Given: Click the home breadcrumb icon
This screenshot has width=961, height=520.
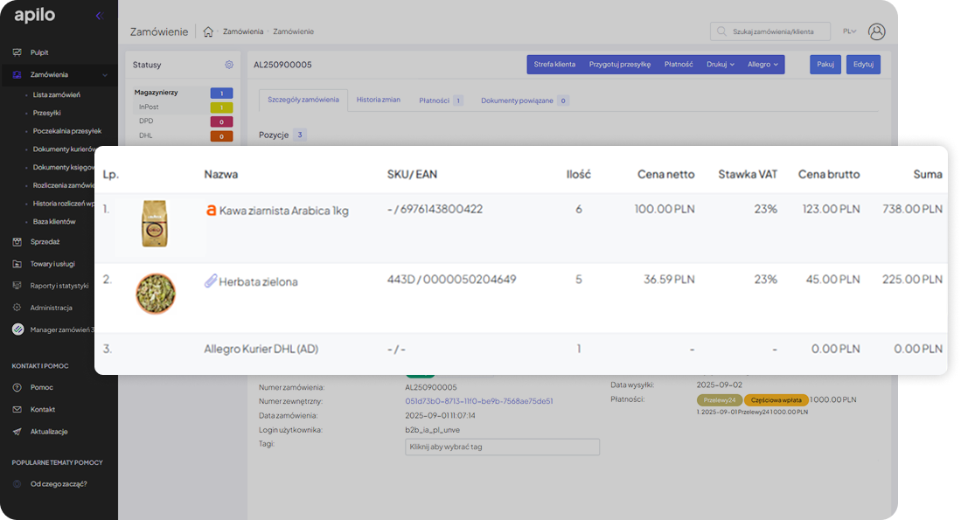Looking at the screenshot, I should click(x=208, y=31).
